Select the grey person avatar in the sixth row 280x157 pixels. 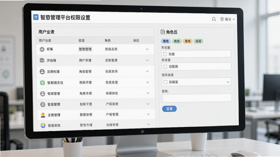tap(43, 104)
